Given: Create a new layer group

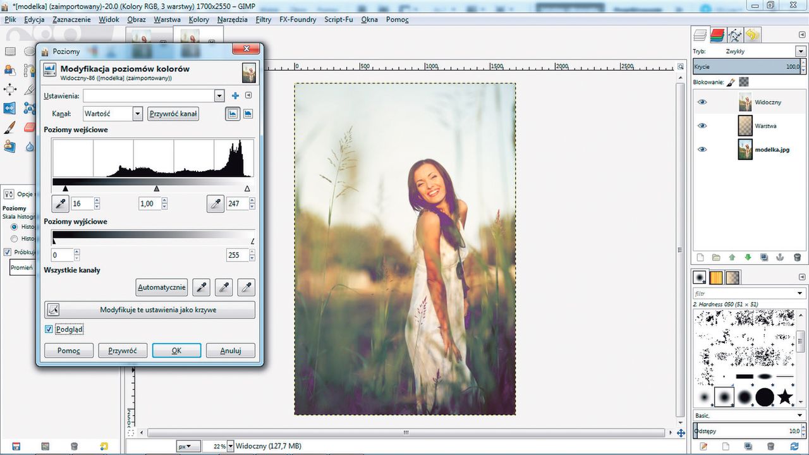Looking at the screenshot, I should click(x=716, y=257).
